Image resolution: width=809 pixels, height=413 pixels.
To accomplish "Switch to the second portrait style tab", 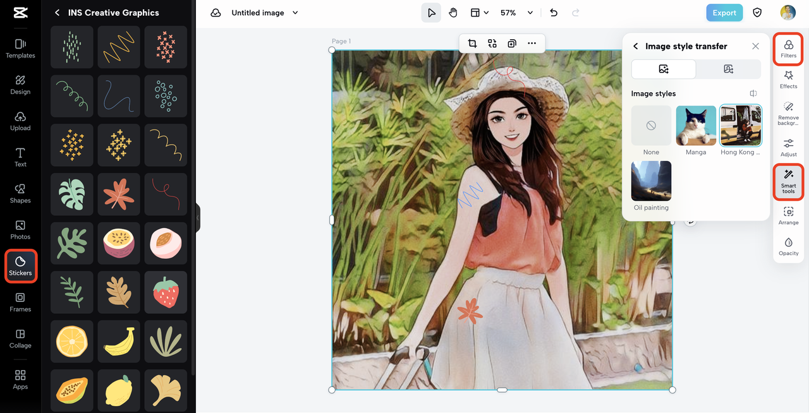I will [x=728, y=69].
